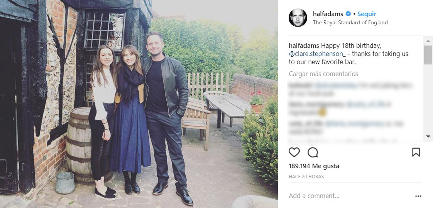Follow the account via Seguir
Screen dimensions: 433x208
pos(367,14)
